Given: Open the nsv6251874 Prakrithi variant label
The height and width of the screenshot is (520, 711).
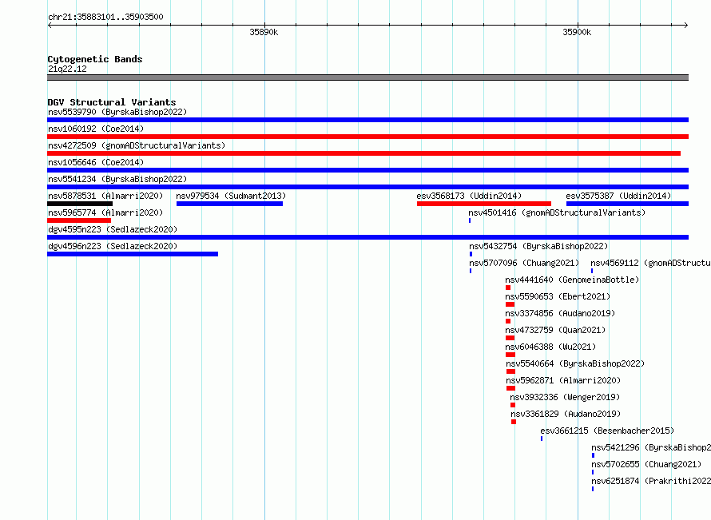Looking at the screenshot, I should pyautogui.click(x=651, y=481).
